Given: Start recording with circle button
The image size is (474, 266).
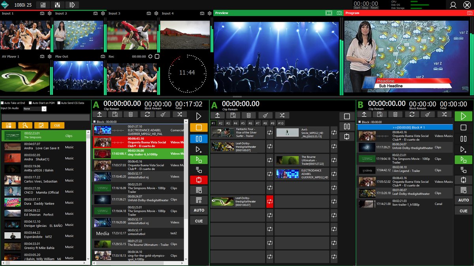Looking at the screenshot, I should coord(150,56).
